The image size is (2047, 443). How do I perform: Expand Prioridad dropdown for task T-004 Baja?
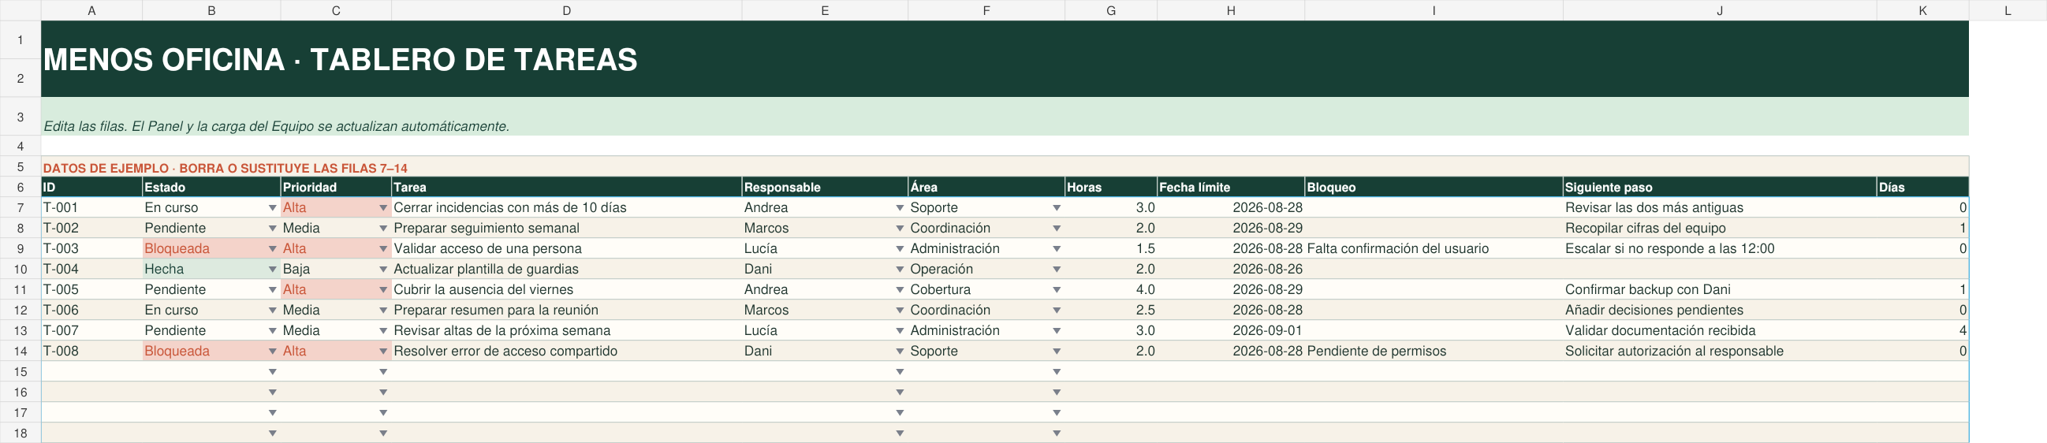click(383, 270)
